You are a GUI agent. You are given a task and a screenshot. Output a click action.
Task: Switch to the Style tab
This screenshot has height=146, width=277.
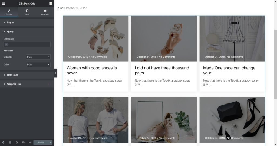(27, 12)
